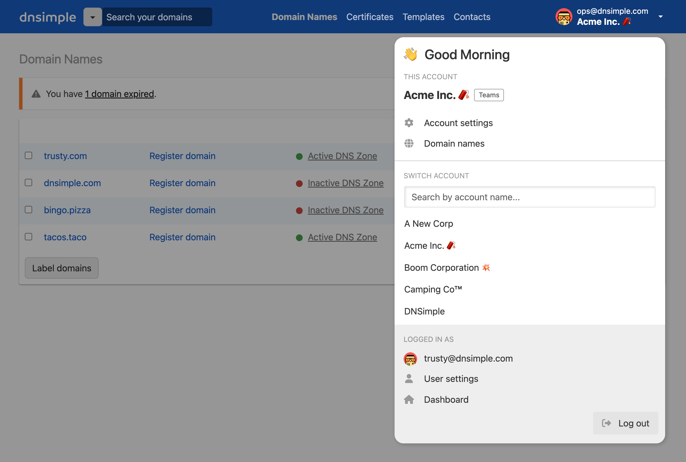This screenshot has width=686, height=462.
Task: Click the dnsimple logo
Action: click(x=48, y=17)
